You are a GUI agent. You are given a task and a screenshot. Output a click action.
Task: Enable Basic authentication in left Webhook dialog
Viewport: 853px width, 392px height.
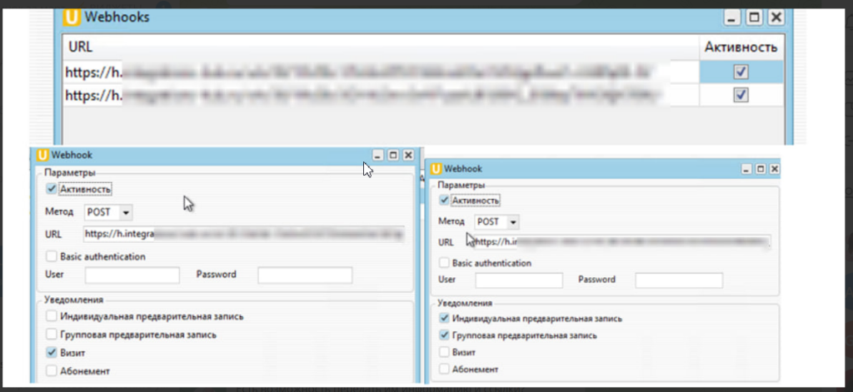click(x=52, y=256)
